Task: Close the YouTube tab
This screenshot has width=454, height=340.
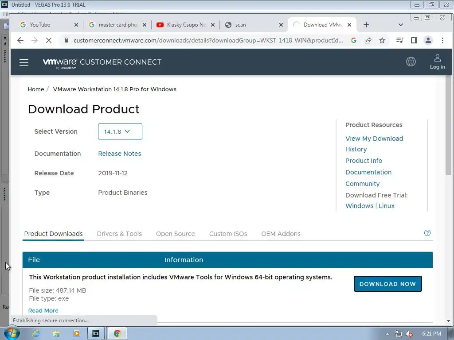Action: tap(76, 25)
